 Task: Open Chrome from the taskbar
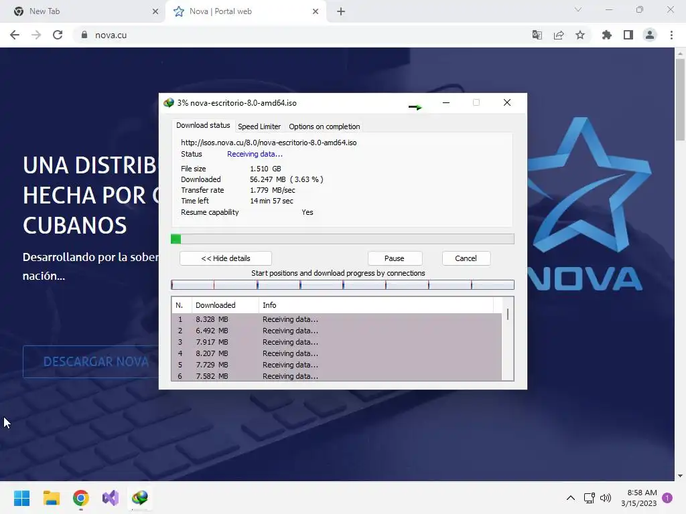click(x=81, y=498)
